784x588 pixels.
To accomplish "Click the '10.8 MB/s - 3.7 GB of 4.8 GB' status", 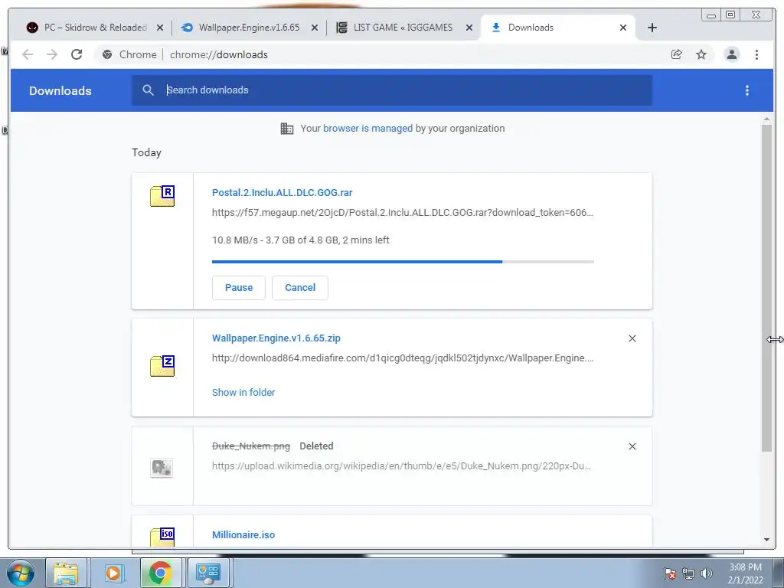I will 300,240.
